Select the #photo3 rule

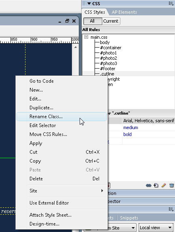pyautogui.click(x=108, y=63)
